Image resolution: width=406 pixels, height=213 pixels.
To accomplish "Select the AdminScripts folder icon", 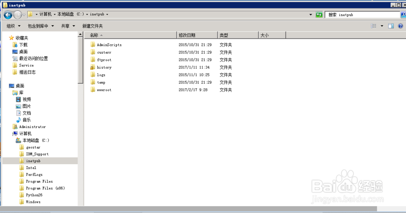I will 93,45.
